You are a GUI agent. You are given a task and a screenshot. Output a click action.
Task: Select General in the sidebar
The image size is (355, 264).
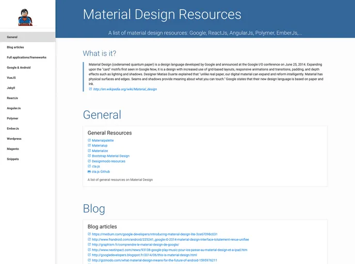coord(28,37)
